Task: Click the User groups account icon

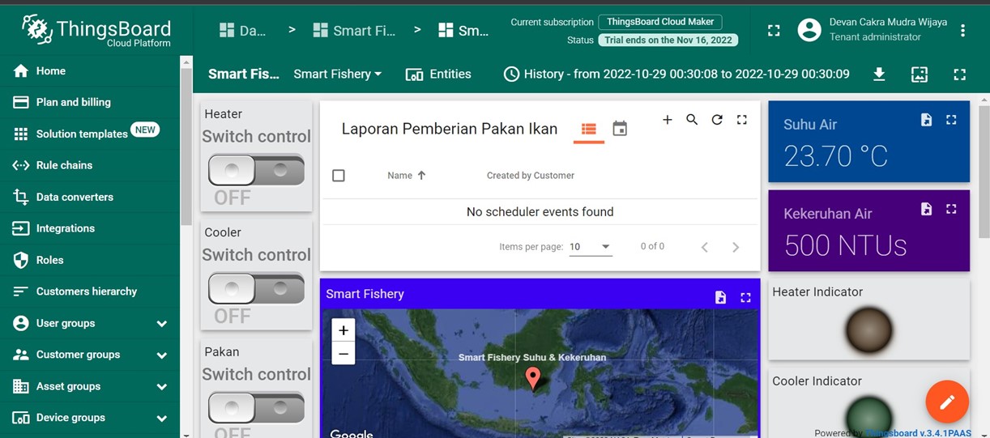Action: pyautogui.click(x=21, y=323)
